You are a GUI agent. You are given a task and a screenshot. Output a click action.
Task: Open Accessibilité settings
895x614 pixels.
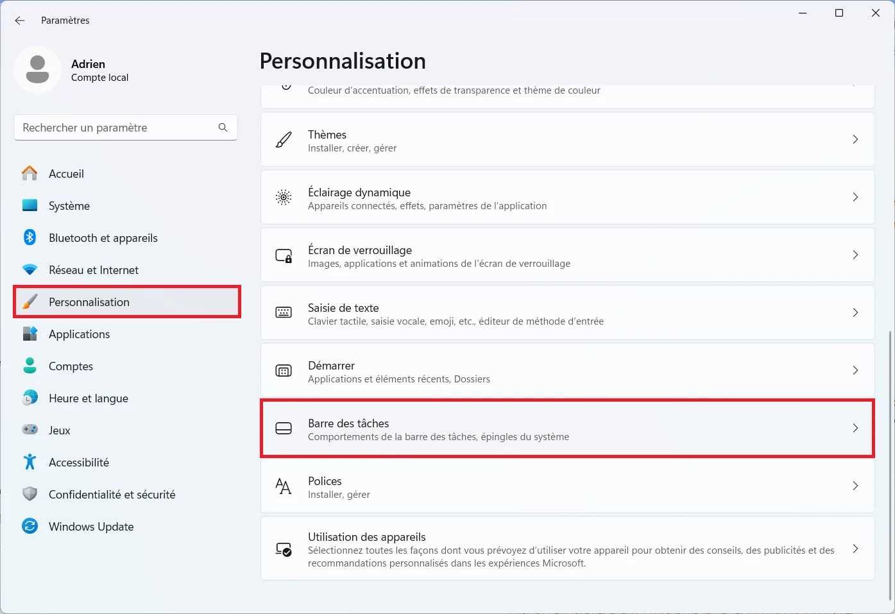126,462
